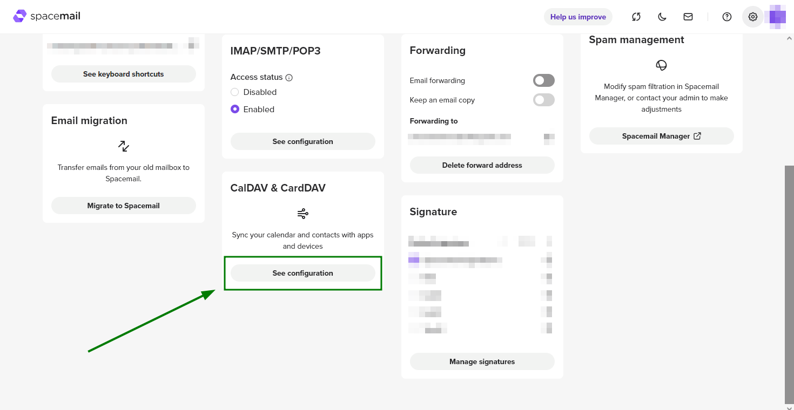Open the mail envelope icon
The height and width of the screenshot is (410, 794).
click(688, 17)
